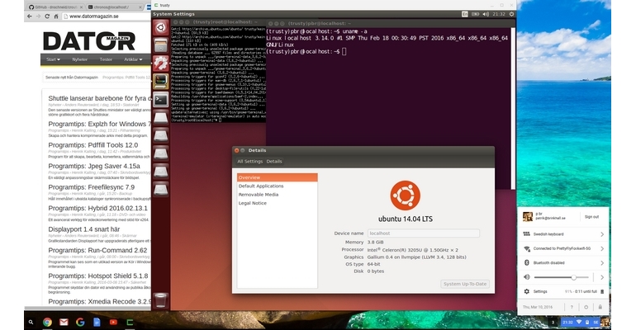Viewport: 636px width, 330px height.
Task: Select Overview in Details sidebar
Action: click(x=277, y=177)
